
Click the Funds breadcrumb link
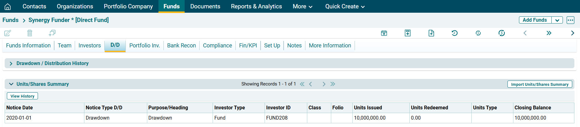11,20
